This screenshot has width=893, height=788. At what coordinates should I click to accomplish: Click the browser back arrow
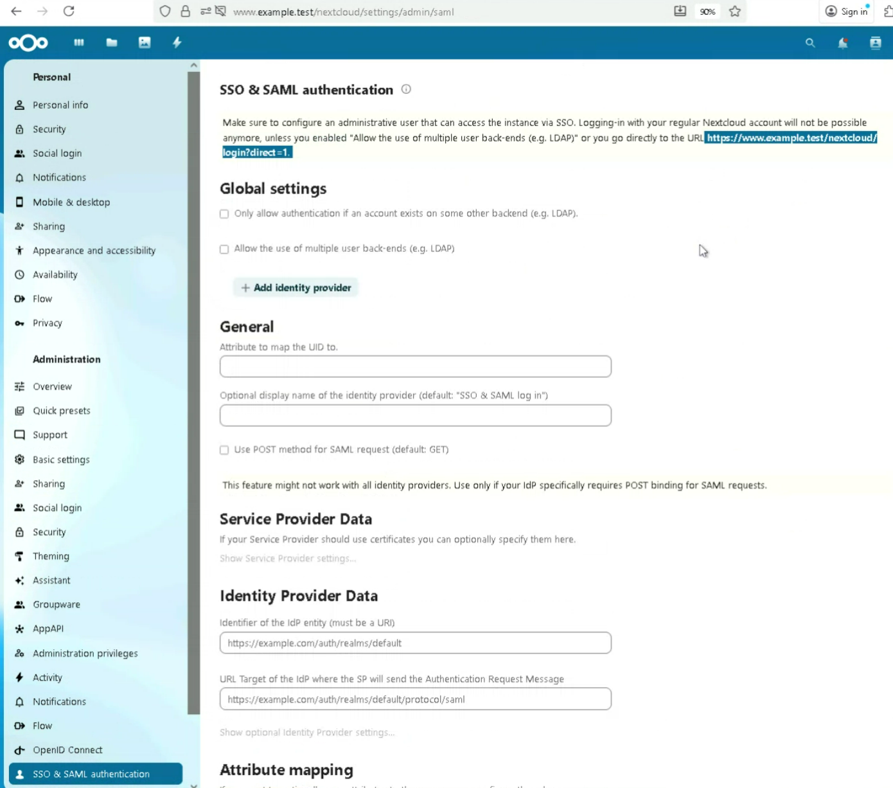click(17, 11)
